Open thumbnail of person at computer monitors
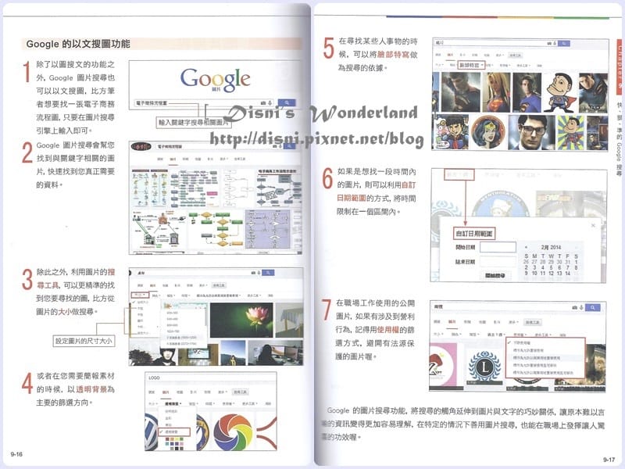Image resolution: width=625 pixels, height=469 pixels. pyautogui.click(x=275, y=353)
